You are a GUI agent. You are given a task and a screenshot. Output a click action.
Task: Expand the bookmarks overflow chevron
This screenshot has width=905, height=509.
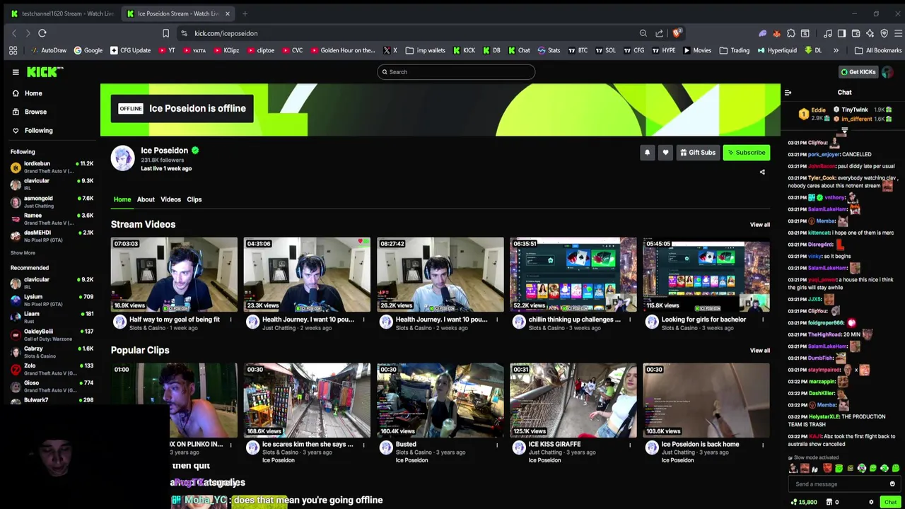[x=836, y=50]
